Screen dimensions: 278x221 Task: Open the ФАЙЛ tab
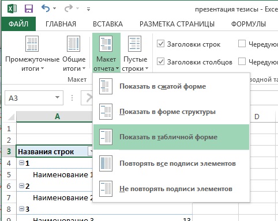(18, 24)
